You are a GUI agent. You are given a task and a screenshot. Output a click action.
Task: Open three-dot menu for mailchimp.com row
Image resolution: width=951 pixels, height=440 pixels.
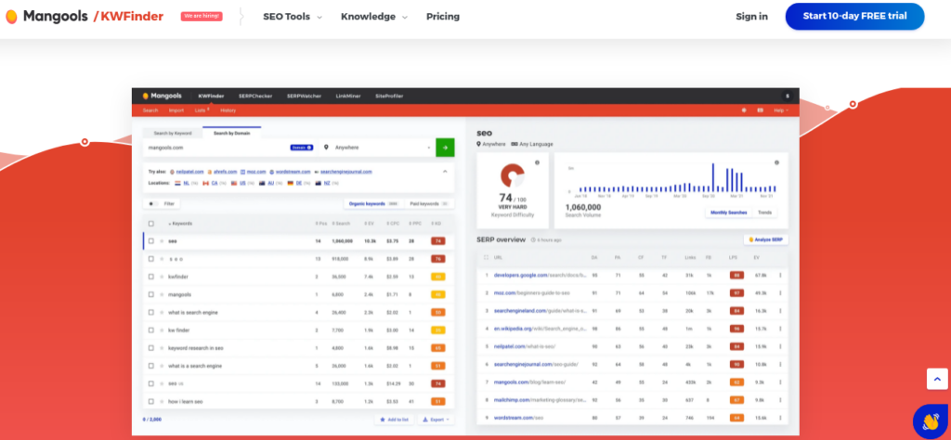(x=780, y=400)
